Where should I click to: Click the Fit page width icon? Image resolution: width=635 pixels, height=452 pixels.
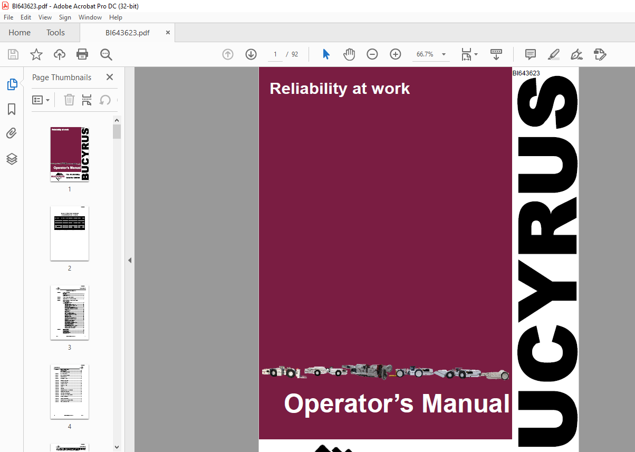(x=466, y=54)
